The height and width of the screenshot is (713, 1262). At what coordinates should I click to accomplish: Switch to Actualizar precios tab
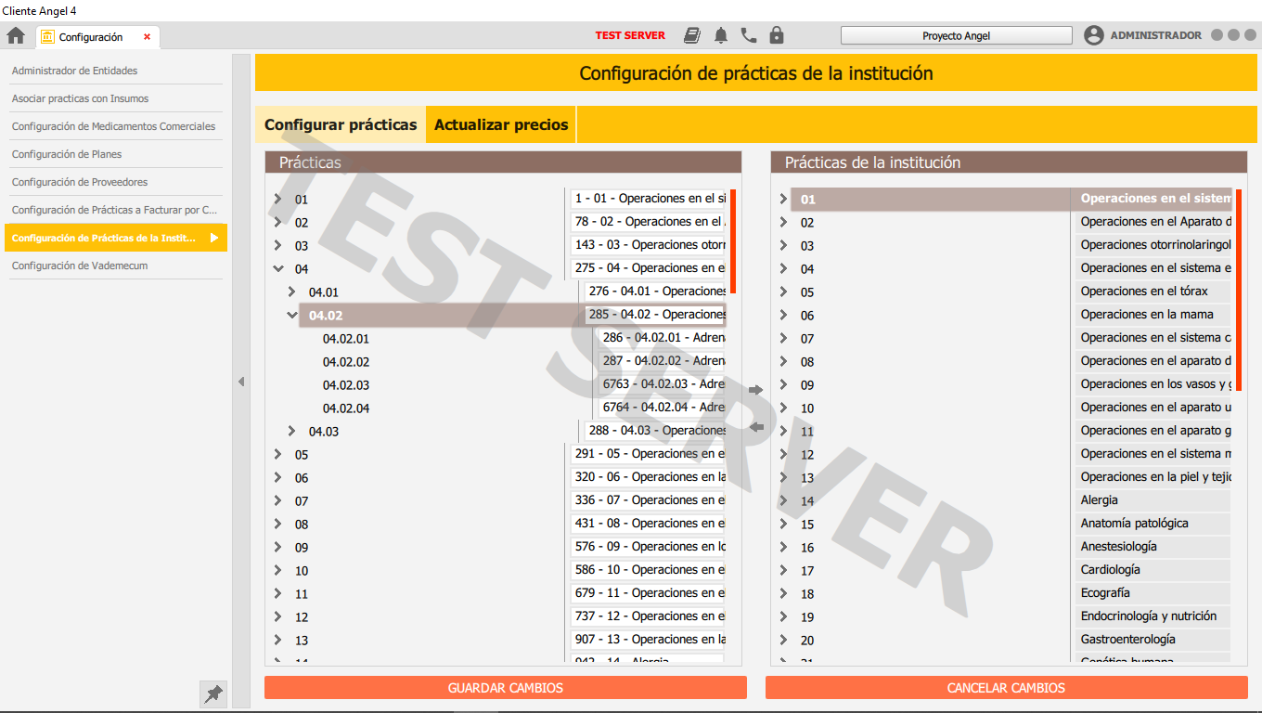[501, 124]
